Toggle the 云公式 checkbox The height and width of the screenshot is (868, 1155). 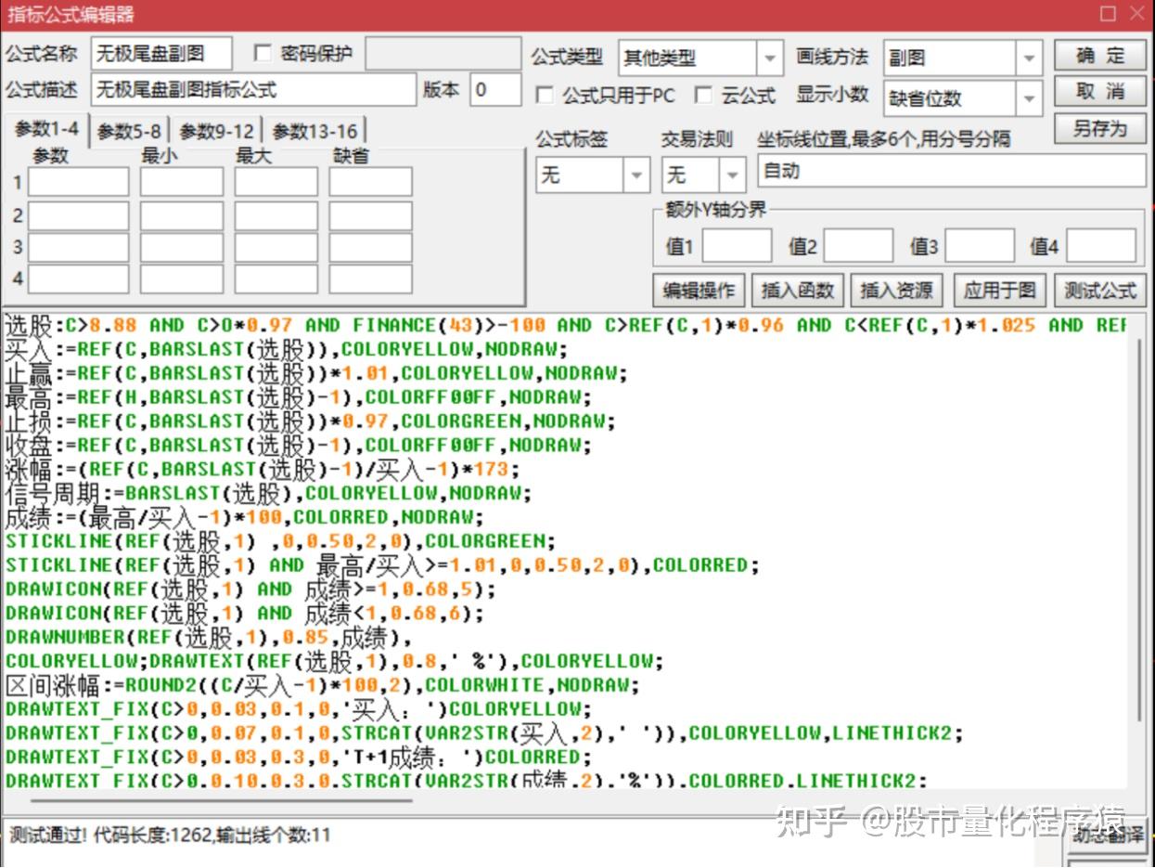[705, 95]
